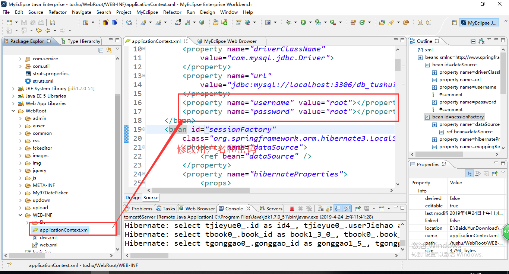Click the yellow new package cube icon
This screenshot has height=274, width=509.
105,22
